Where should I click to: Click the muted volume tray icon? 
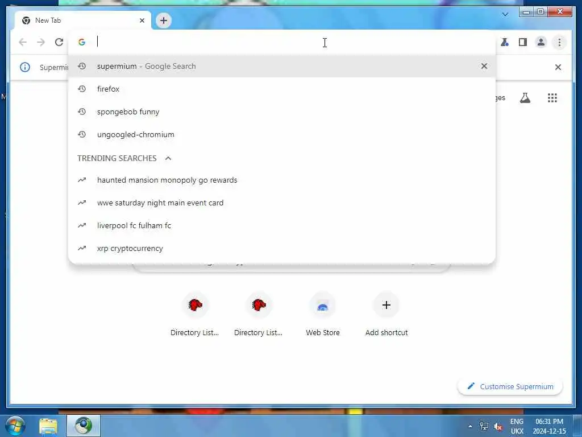click(x=498, y=427)
